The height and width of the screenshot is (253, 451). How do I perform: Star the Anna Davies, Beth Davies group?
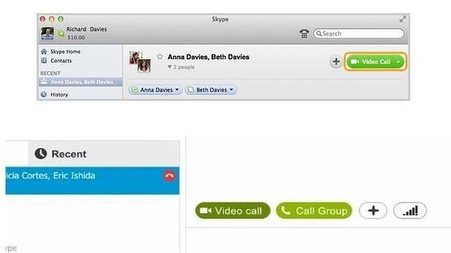[160, 57]
